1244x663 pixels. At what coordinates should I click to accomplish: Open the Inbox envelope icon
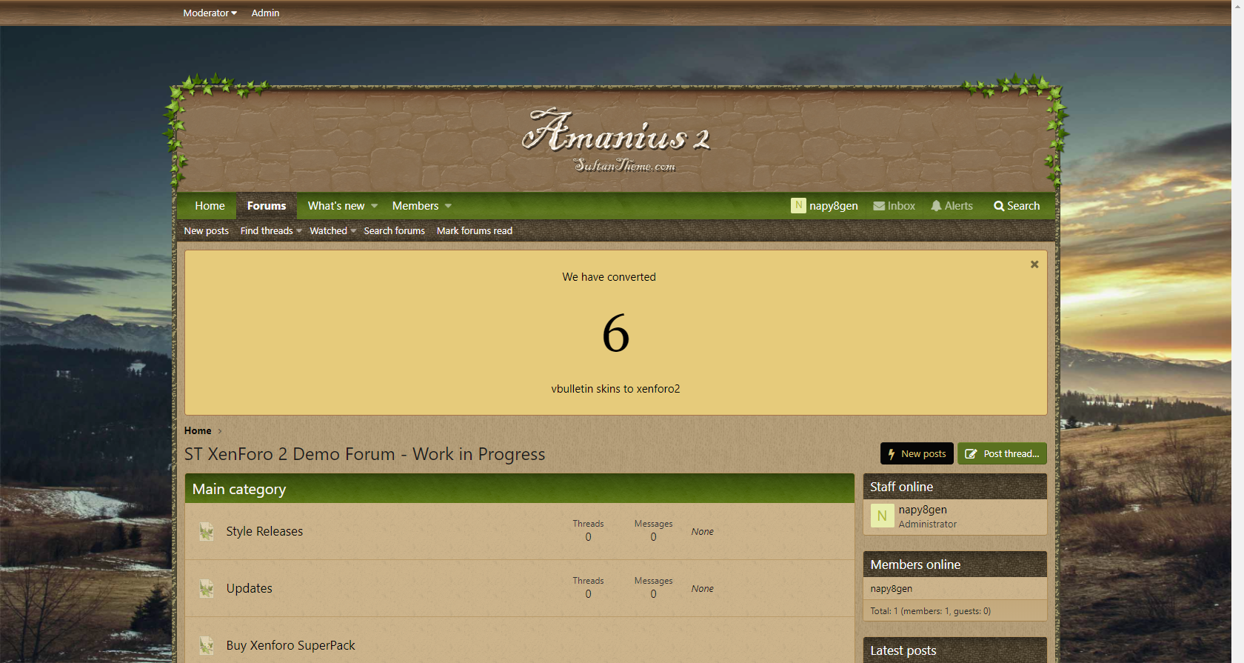point(879,206)
